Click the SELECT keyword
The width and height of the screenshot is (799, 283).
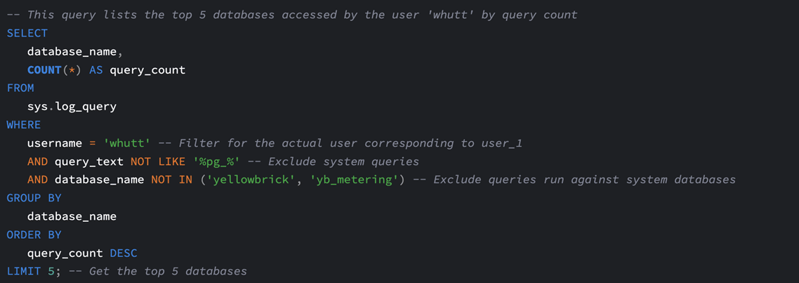coord(27,33)
